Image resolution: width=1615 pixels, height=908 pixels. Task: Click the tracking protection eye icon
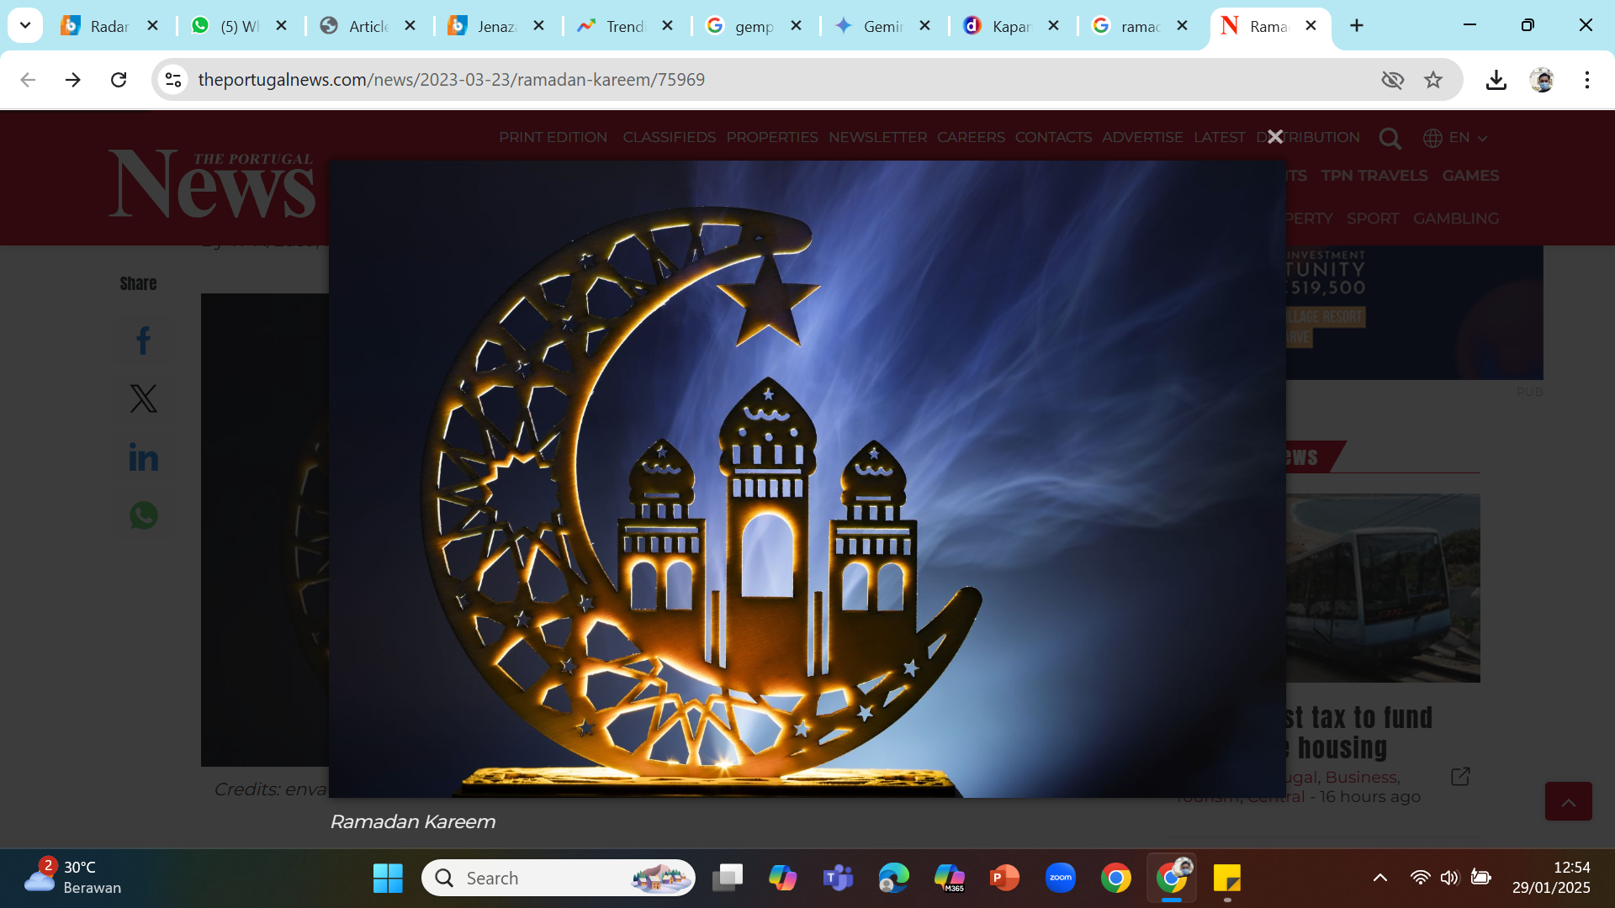pyautogui.click(x=1392, y=80)
